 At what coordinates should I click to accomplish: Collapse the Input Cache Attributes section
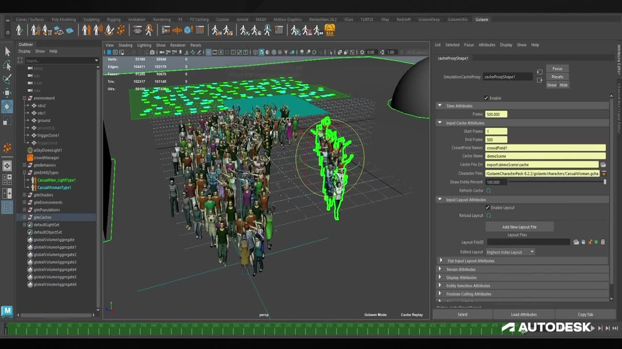click(x=440, y=123)
